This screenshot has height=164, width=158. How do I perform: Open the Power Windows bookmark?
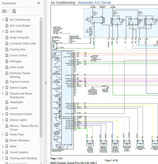20,140
